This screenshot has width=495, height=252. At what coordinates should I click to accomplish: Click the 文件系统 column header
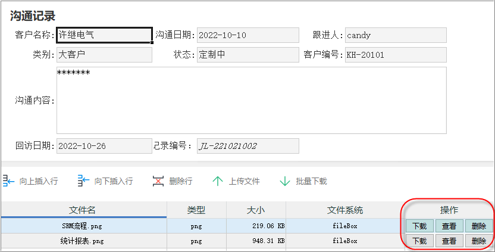click(x=345, y=210)
